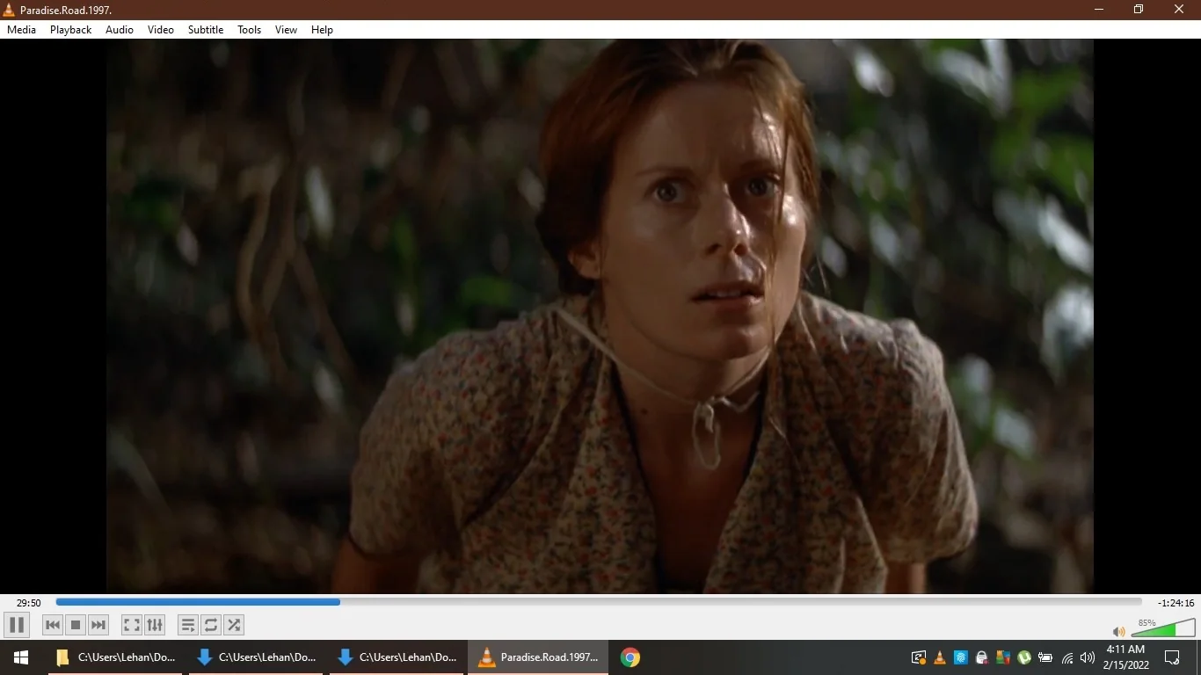Image resolution: width=1201 pixels, height=675 pixels.
Task: Pause the movie playback
Action: [x=16, y=625]
